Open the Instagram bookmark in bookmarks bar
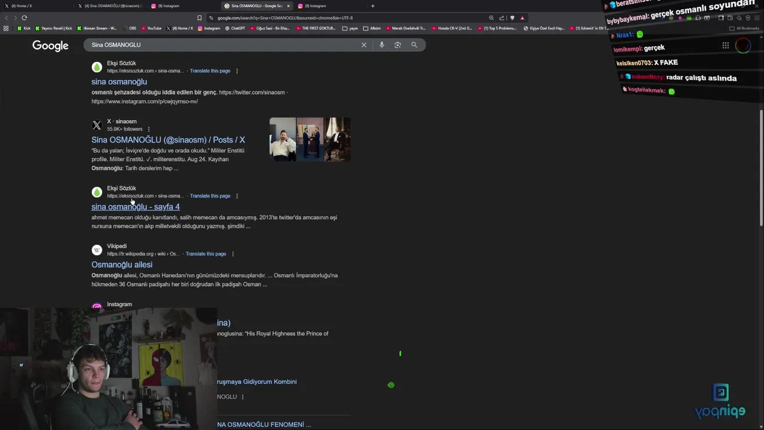The width and height of the screenshot is (764, 430). tap(209, 28)
